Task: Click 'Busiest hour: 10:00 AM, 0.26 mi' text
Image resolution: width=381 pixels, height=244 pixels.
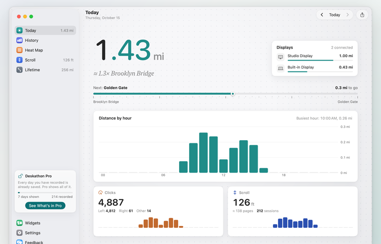Action: coord(324,118)
